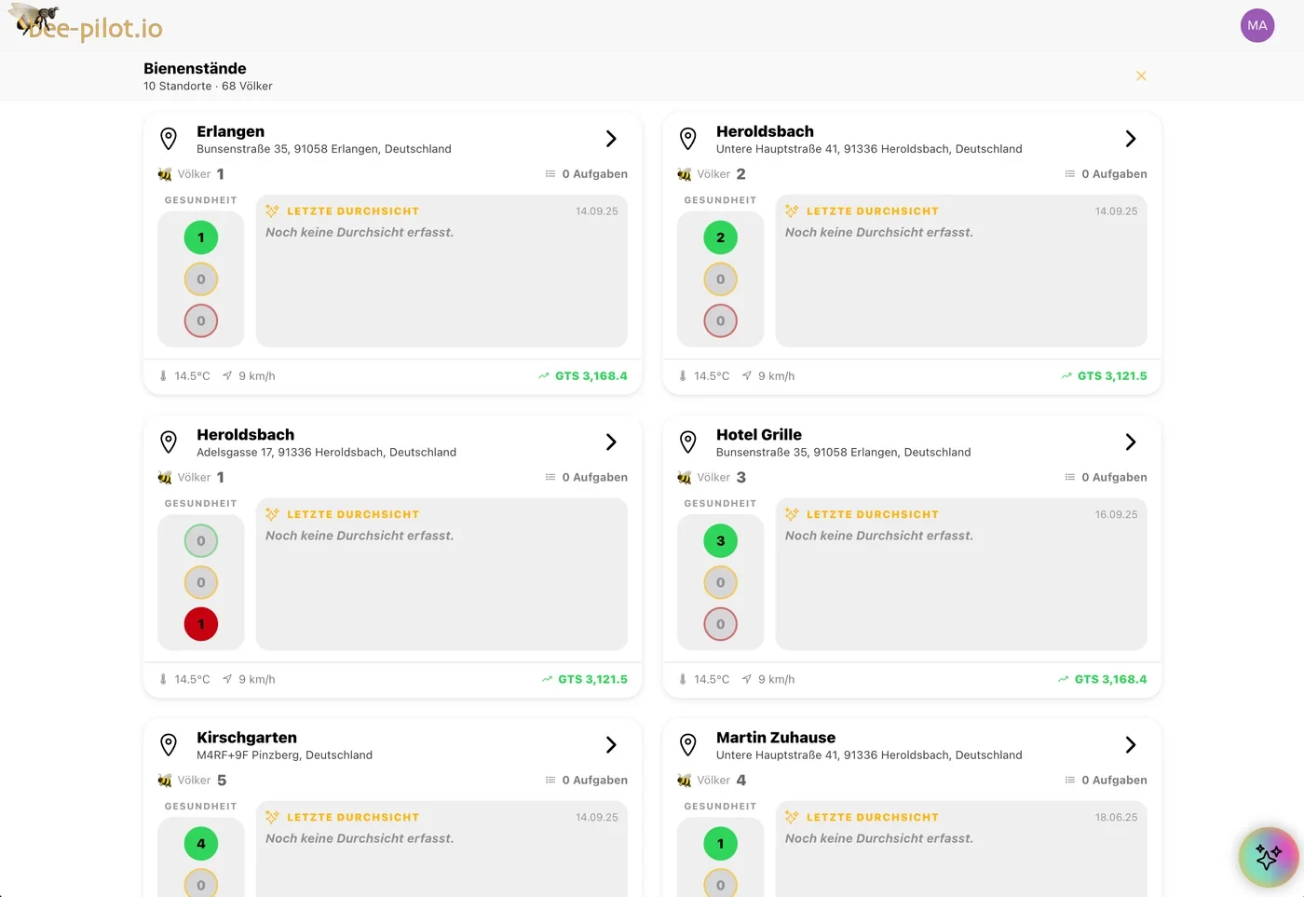This screenshot has height=897, width=1304.
Task: Click location pin icon for Erlangen
Action: (169, 139)
